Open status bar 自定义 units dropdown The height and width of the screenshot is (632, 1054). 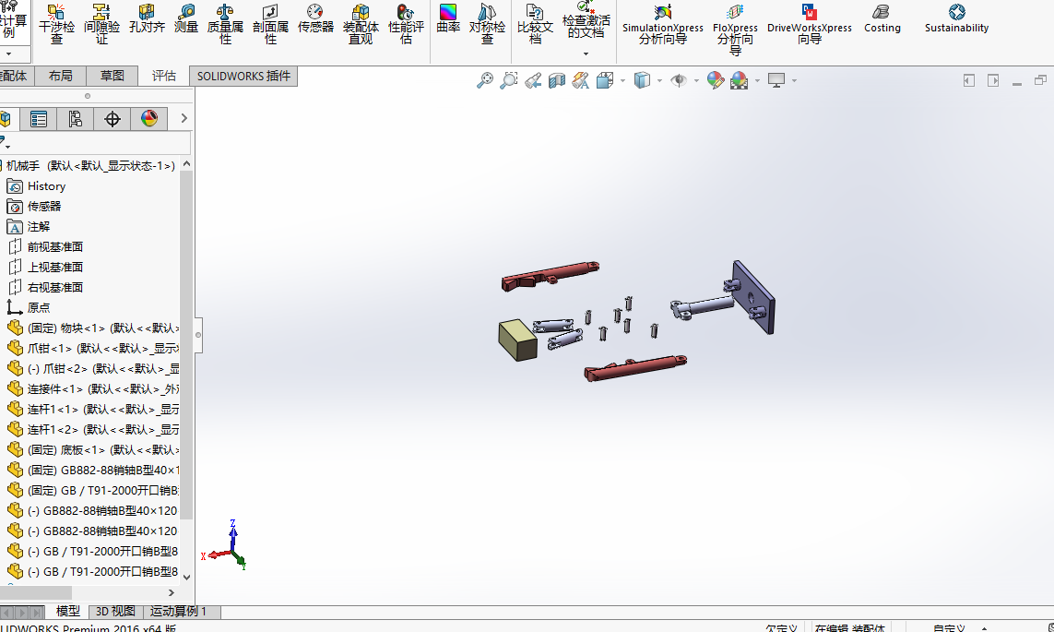[985, 628]
